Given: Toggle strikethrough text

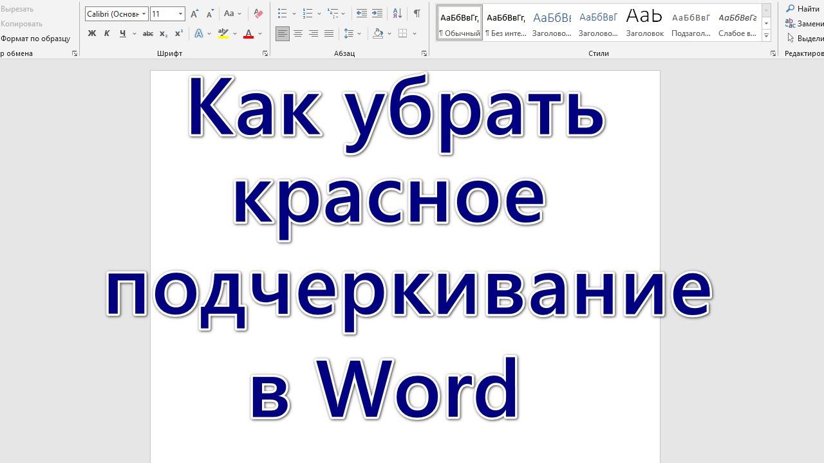Looking at the screenshot, I should pyautogui.click(x=148, y=33).
